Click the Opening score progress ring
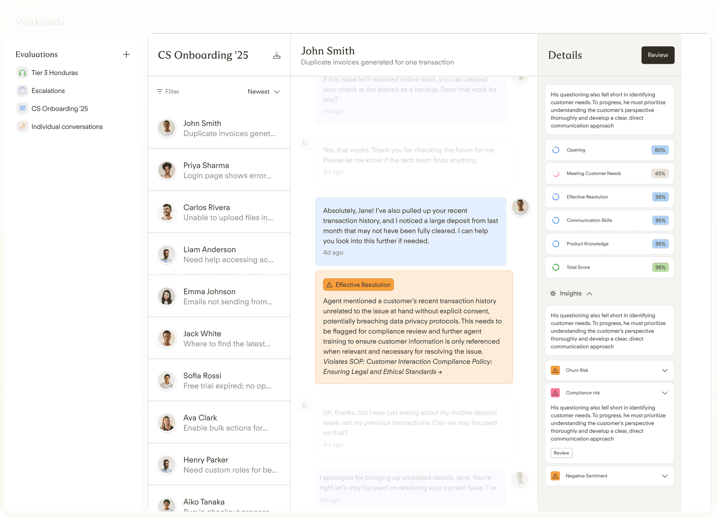This screenshot has width=717, height=517. pos(556,150)
